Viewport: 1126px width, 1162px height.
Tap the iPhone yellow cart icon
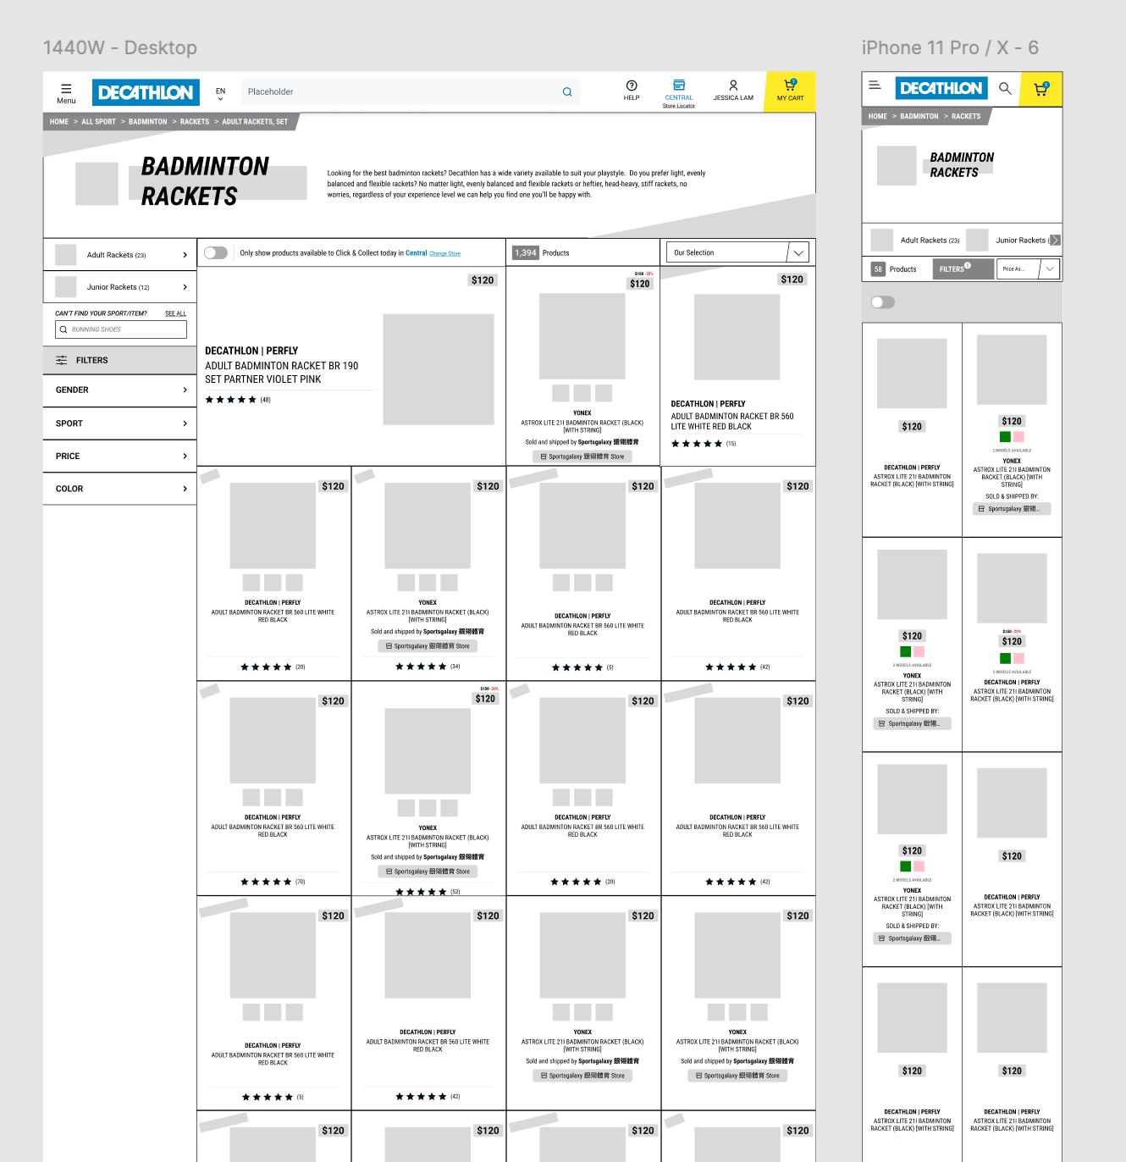(x=1041, y=89)
